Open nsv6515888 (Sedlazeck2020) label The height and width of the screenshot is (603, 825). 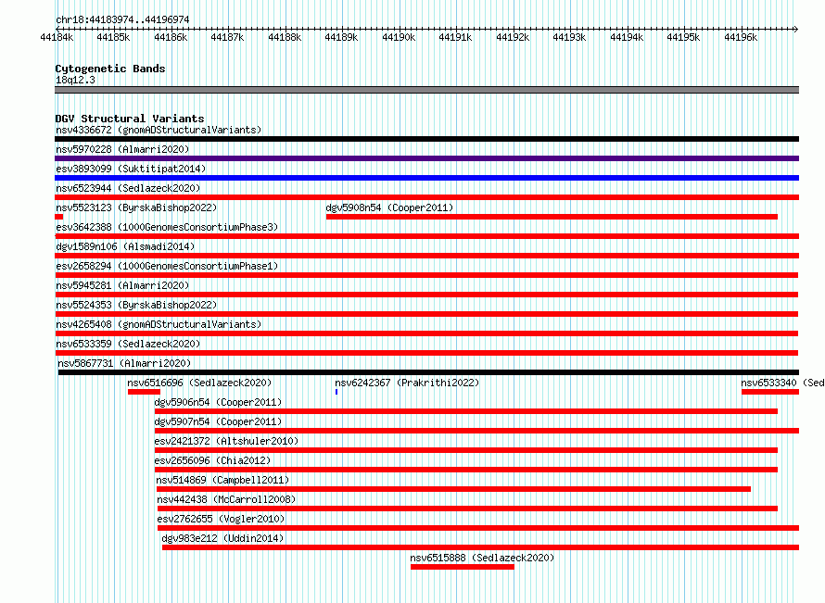[482, 558]
